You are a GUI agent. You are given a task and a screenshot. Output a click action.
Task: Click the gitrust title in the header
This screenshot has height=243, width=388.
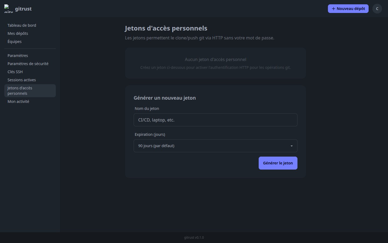(x=23, y=8)
